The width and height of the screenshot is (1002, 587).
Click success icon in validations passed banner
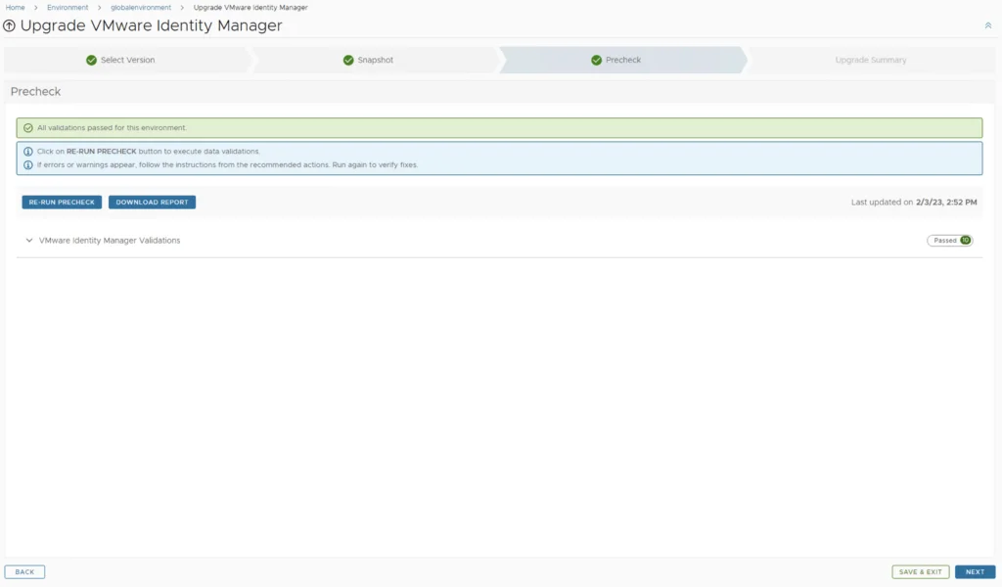[x=28, y=128]
